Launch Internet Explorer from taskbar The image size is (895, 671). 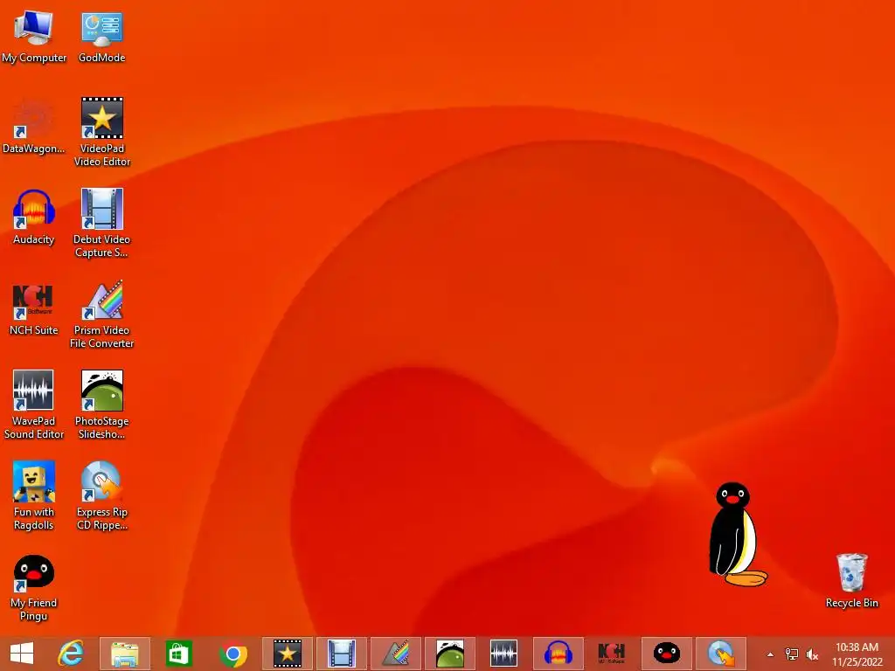[70, 654]
